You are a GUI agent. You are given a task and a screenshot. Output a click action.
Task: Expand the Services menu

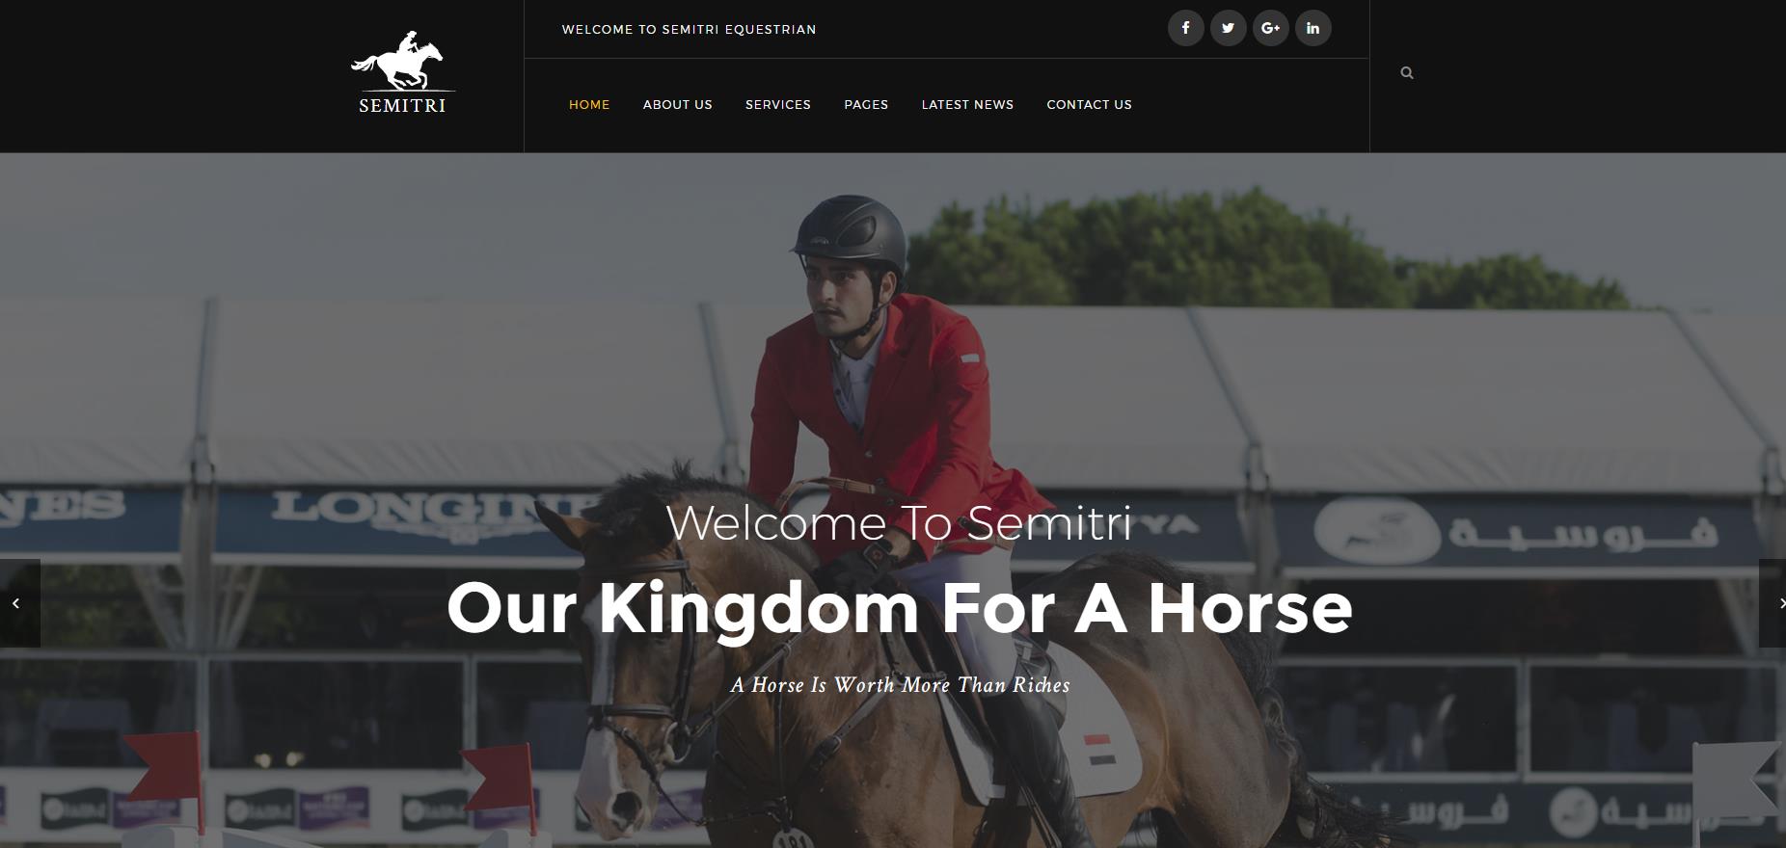[778, 104]
